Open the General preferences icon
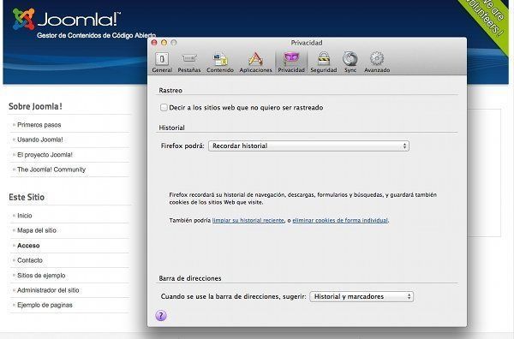The image size is (514, 339). click(162, 62)
